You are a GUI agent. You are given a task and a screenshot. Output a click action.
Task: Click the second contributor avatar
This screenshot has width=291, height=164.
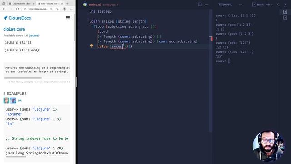tap(13, 101)
